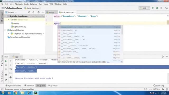Click the scroll-from-source target icon
The width and height of the screenshot is (169, 95).
[x=29, y=12]
